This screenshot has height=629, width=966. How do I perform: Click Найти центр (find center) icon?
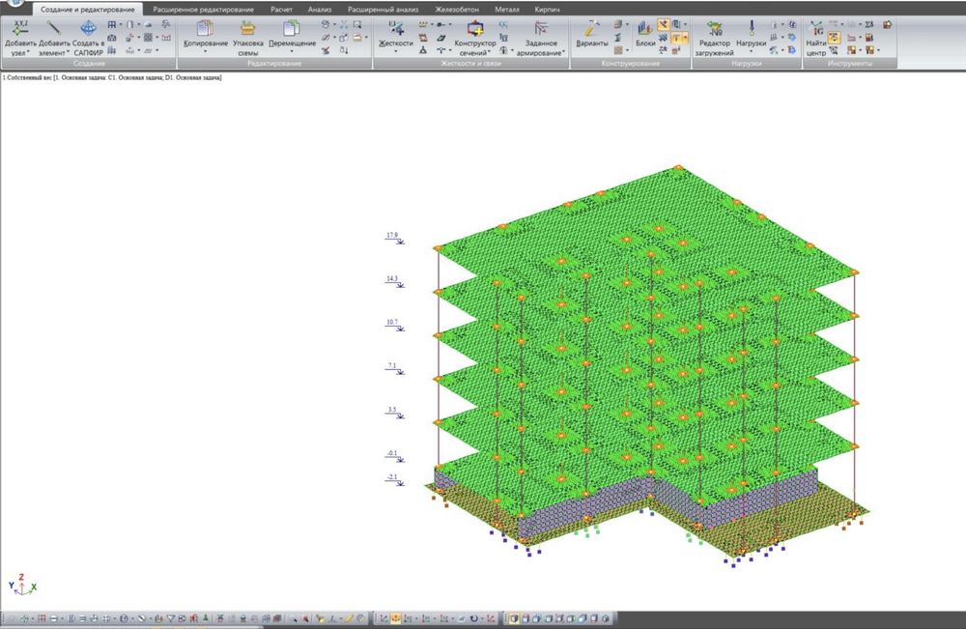click(x=816, y=28)
